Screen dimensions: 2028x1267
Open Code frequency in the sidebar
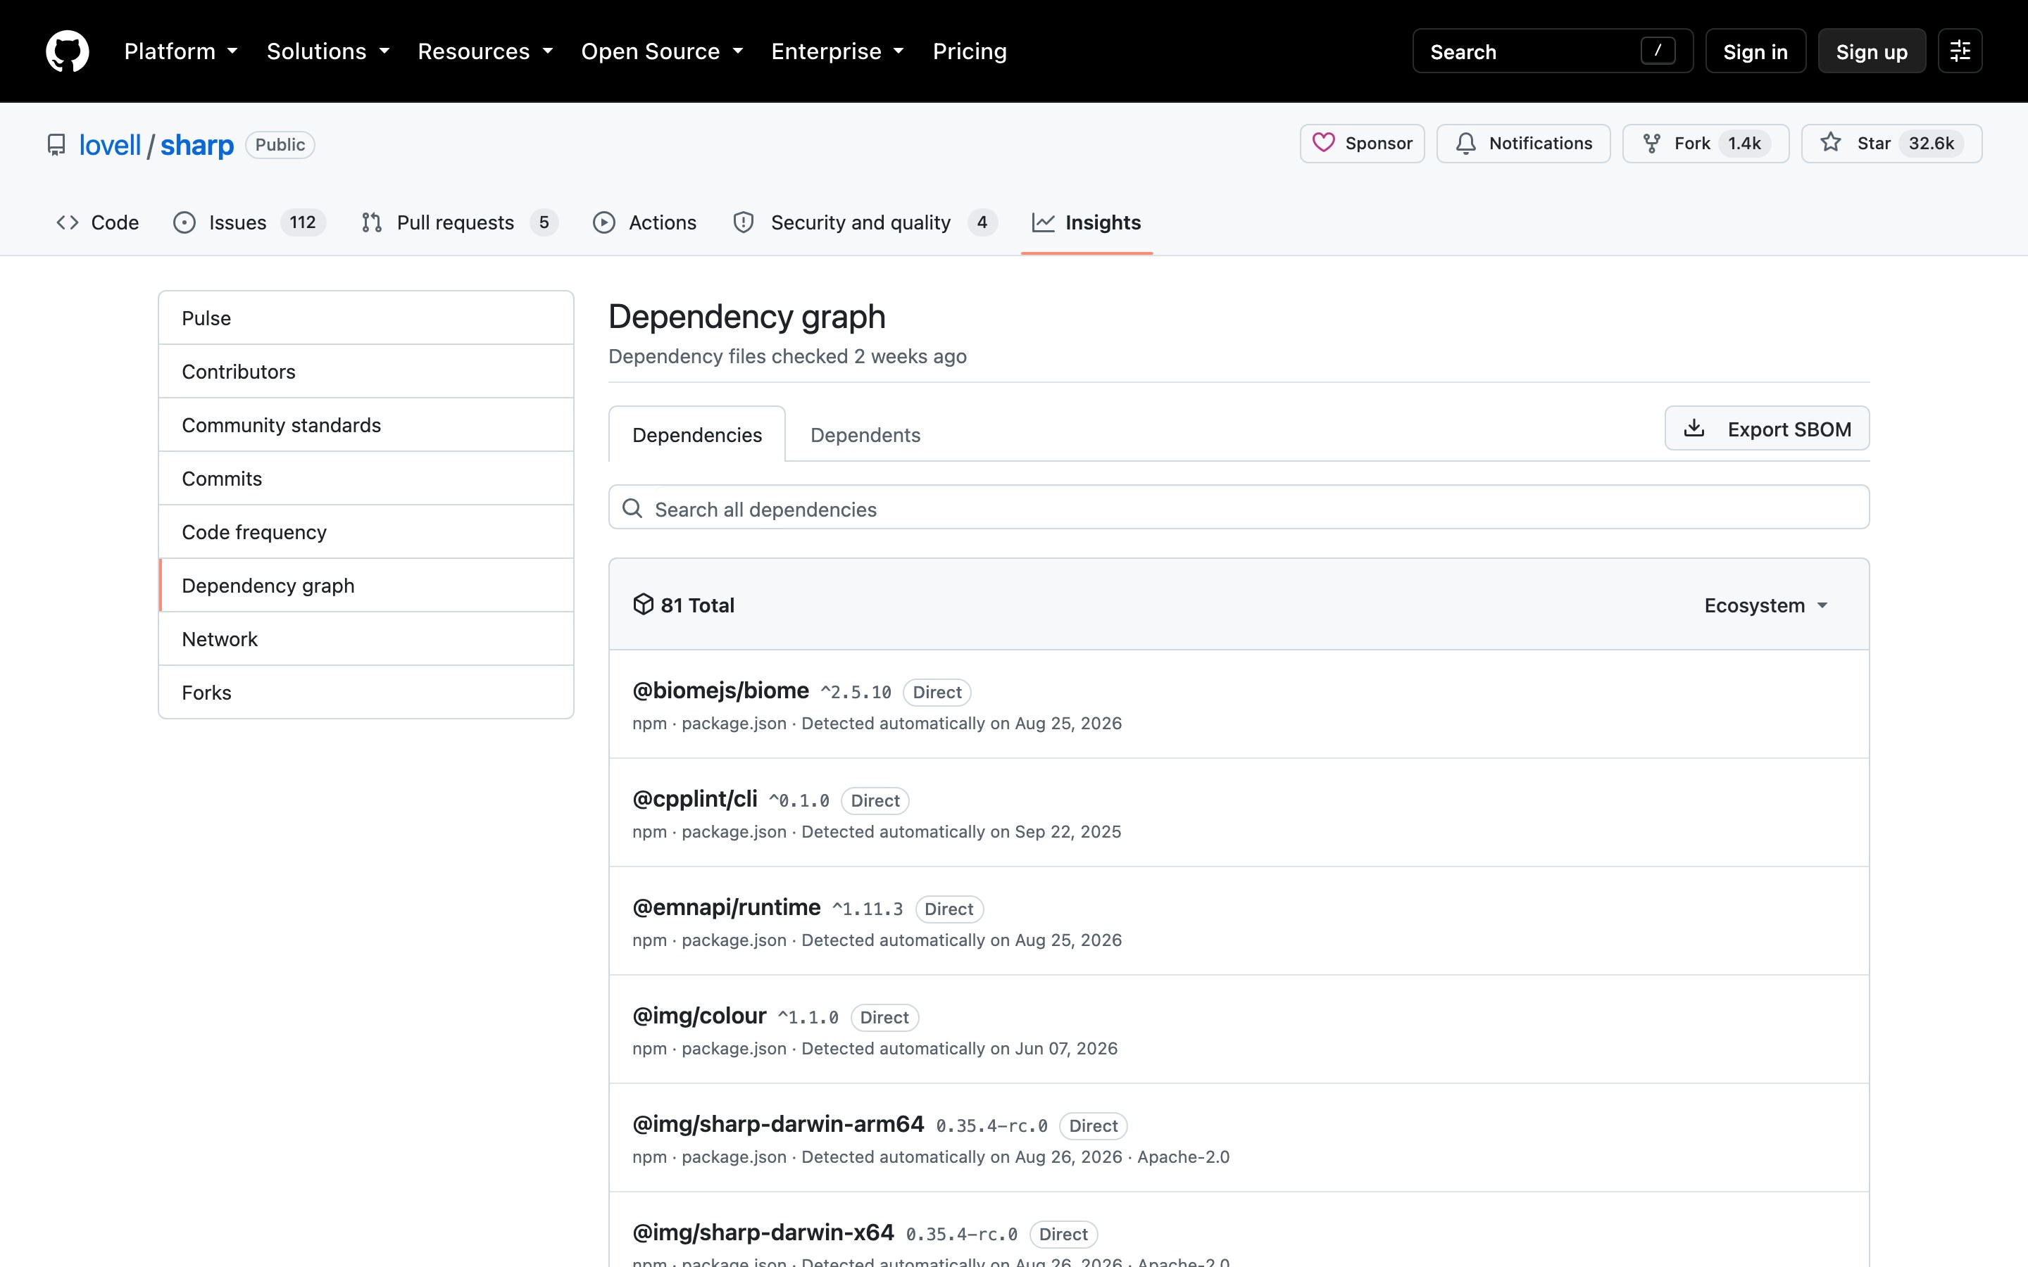[x=366, y=532]
